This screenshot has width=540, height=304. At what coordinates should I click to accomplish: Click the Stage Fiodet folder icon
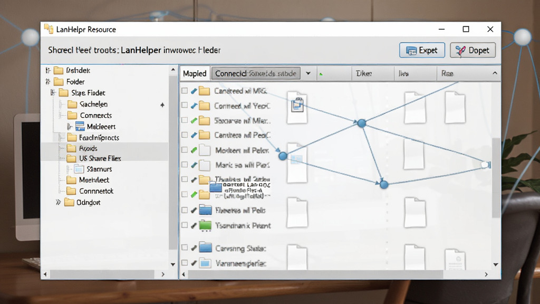pos(63,93)
